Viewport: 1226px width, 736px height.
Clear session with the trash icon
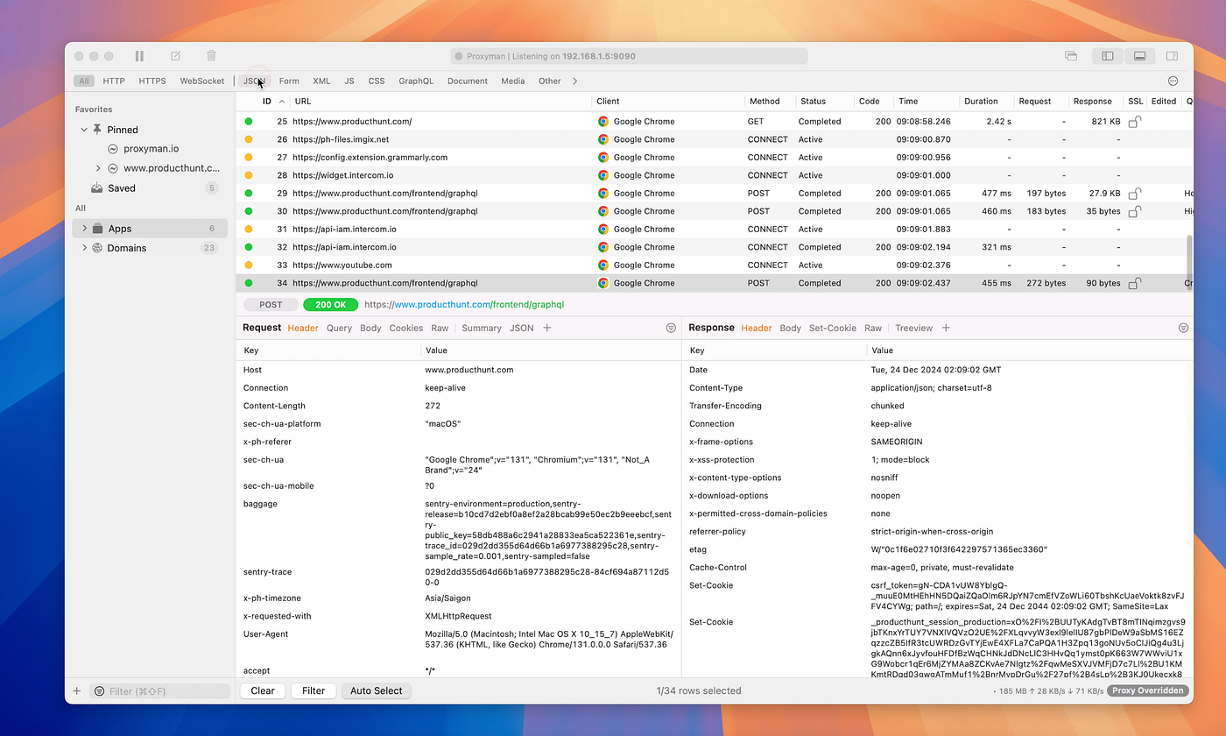pyautogui.click(x=211, y=56)
